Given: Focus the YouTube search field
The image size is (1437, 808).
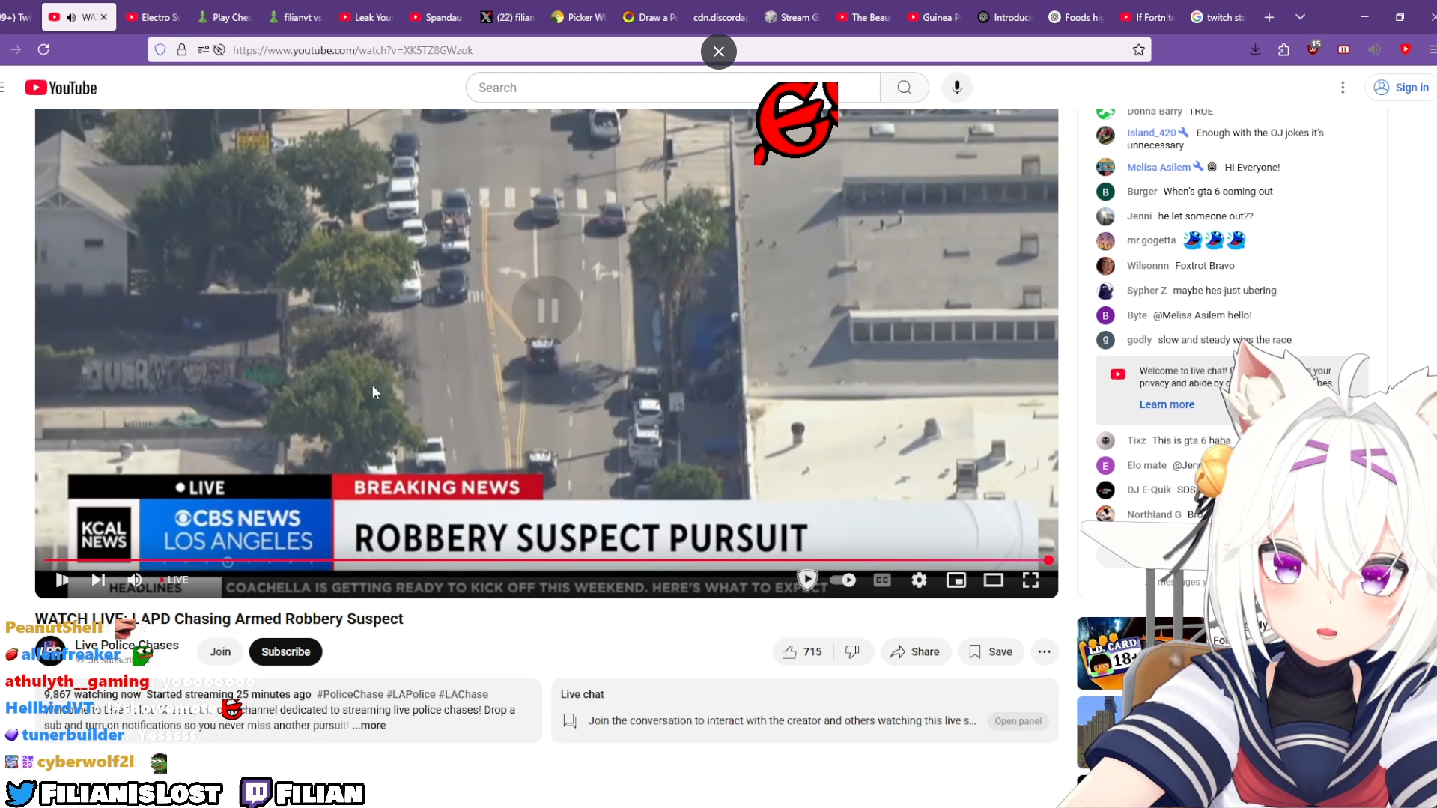Looking at the screenshot, I should 672,88.
